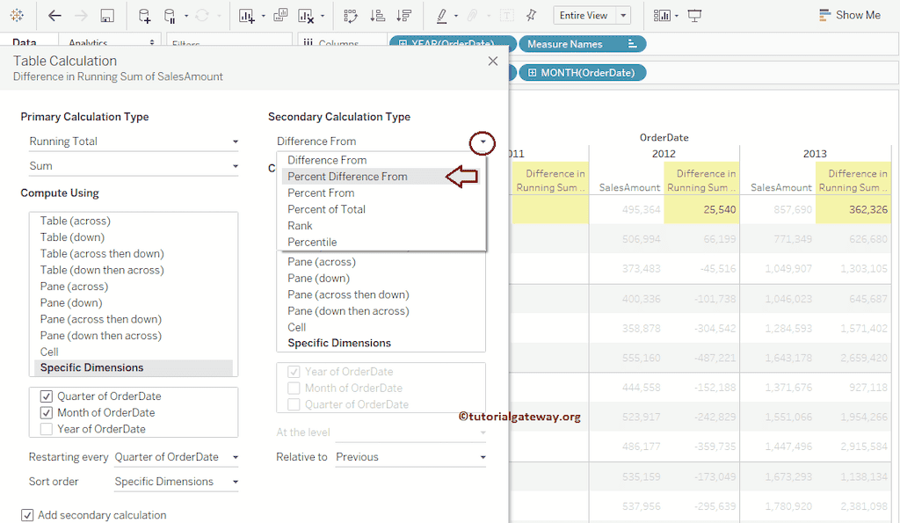Click the 362,326 value cell
900x523 pixels.
pos(852,209)
